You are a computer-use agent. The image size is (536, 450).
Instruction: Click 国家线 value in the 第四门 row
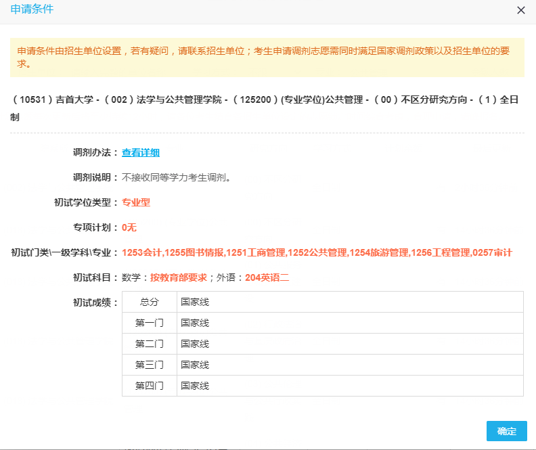click(x=195, y=386)
